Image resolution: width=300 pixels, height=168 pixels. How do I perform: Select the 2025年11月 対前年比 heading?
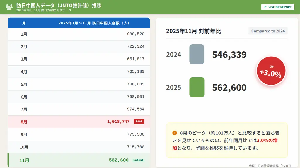(194, 31)
